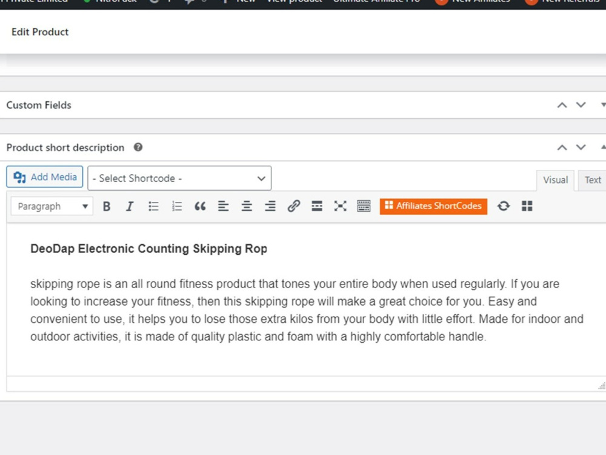Open help tooltip for Product short description
Viewport: 606px width, 455px height.
pos(138,147)
